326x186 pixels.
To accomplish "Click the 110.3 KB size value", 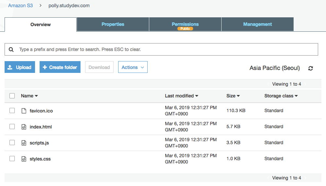I will pos(236,110).
